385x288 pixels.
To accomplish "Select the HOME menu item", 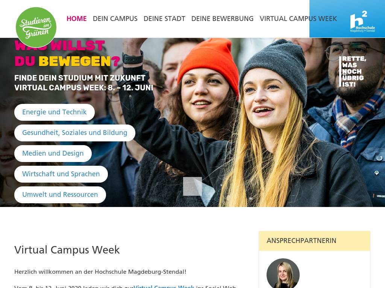I will 77,19.
